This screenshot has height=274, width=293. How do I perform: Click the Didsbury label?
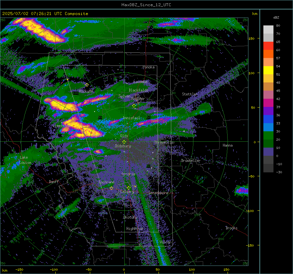click(x=123, y=146)
